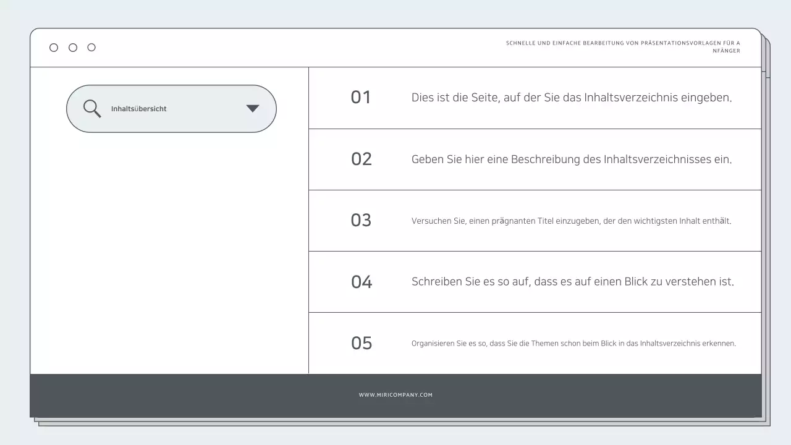
Task: Click the leftmost circle in the title bar
Action: pos(54,47)
